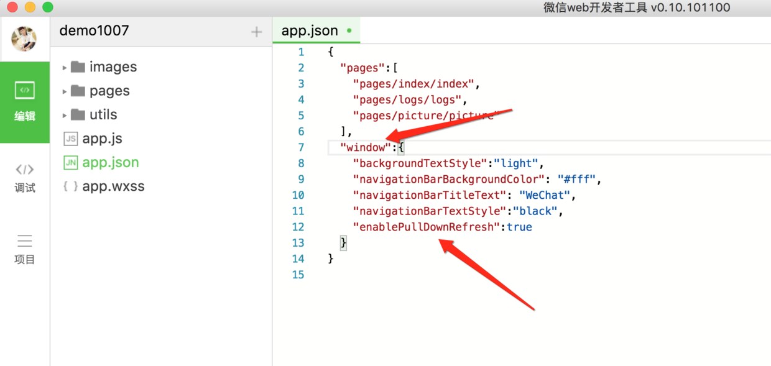This screenshot has width=771, height=366.
Task: Click the JN file icon beside app.json
Action: 71,162
